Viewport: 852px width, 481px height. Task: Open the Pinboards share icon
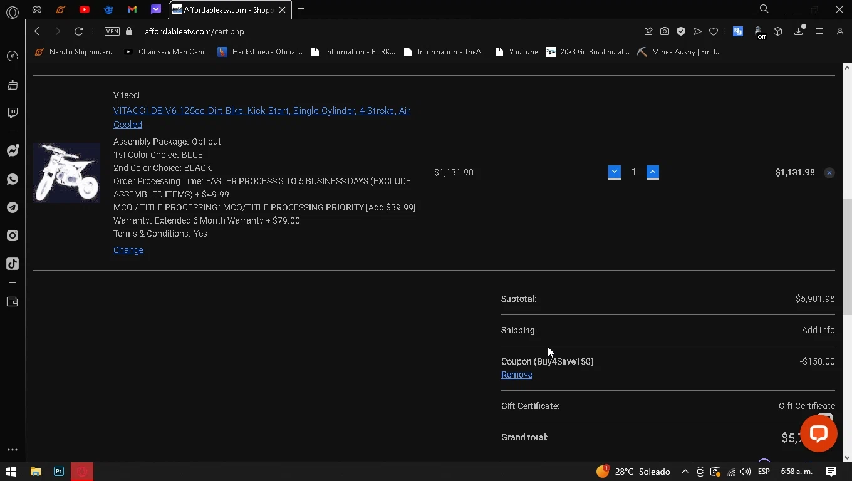(x=648, y=31)
